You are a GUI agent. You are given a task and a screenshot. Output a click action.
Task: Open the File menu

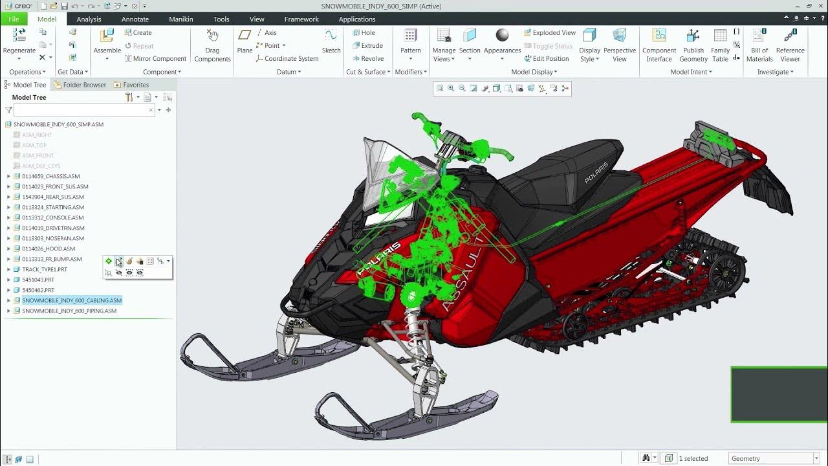tap(14, 19)
